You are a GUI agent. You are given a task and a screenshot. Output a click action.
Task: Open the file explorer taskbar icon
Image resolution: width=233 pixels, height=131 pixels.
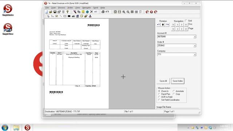[16, 128]
